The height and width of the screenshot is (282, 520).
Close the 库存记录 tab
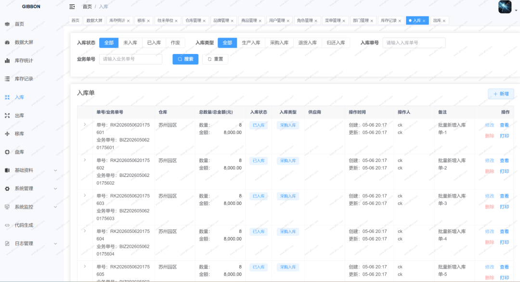coord(400,21)
